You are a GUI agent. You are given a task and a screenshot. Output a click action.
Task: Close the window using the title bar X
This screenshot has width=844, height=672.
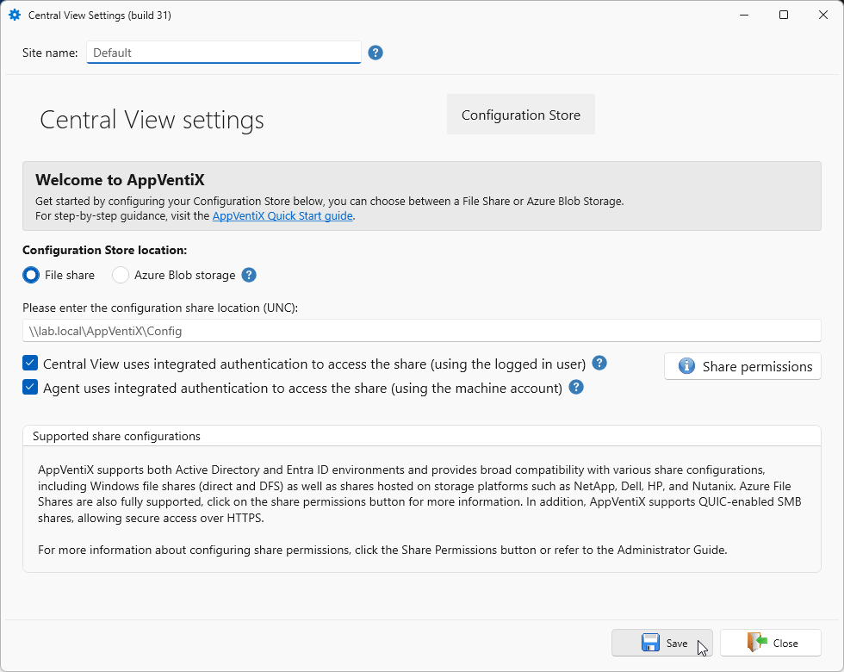(823, 16)
